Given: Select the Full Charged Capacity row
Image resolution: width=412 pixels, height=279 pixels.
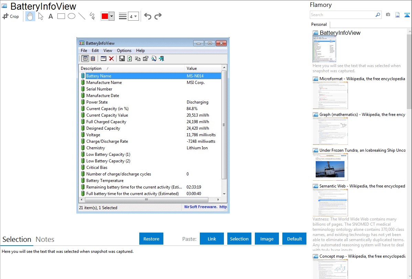Looking at the screenshot, I should [x=151, y=122].
